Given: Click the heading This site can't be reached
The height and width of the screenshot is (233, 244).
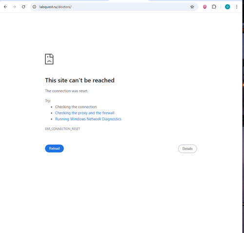Looking at the screenshot, I should pos(80,80).
